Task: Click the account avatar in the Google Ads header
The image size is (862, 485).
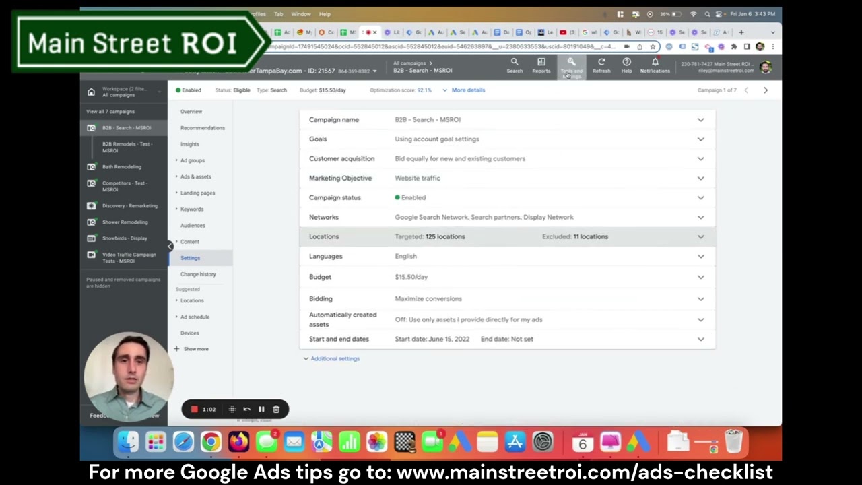Action: click(x=765, y=67)
